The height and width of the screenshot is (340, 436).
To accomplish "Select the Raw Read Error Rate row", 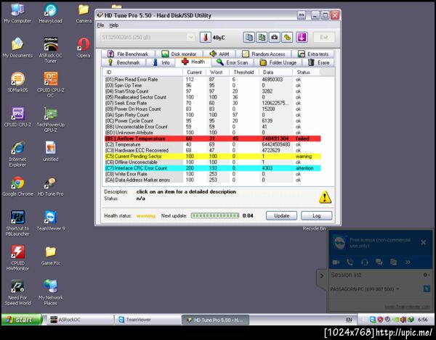I will 213,79.
